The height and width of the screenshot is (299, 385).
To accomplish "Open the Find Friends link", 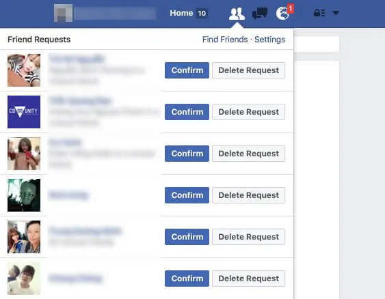I will coord(225,40).
